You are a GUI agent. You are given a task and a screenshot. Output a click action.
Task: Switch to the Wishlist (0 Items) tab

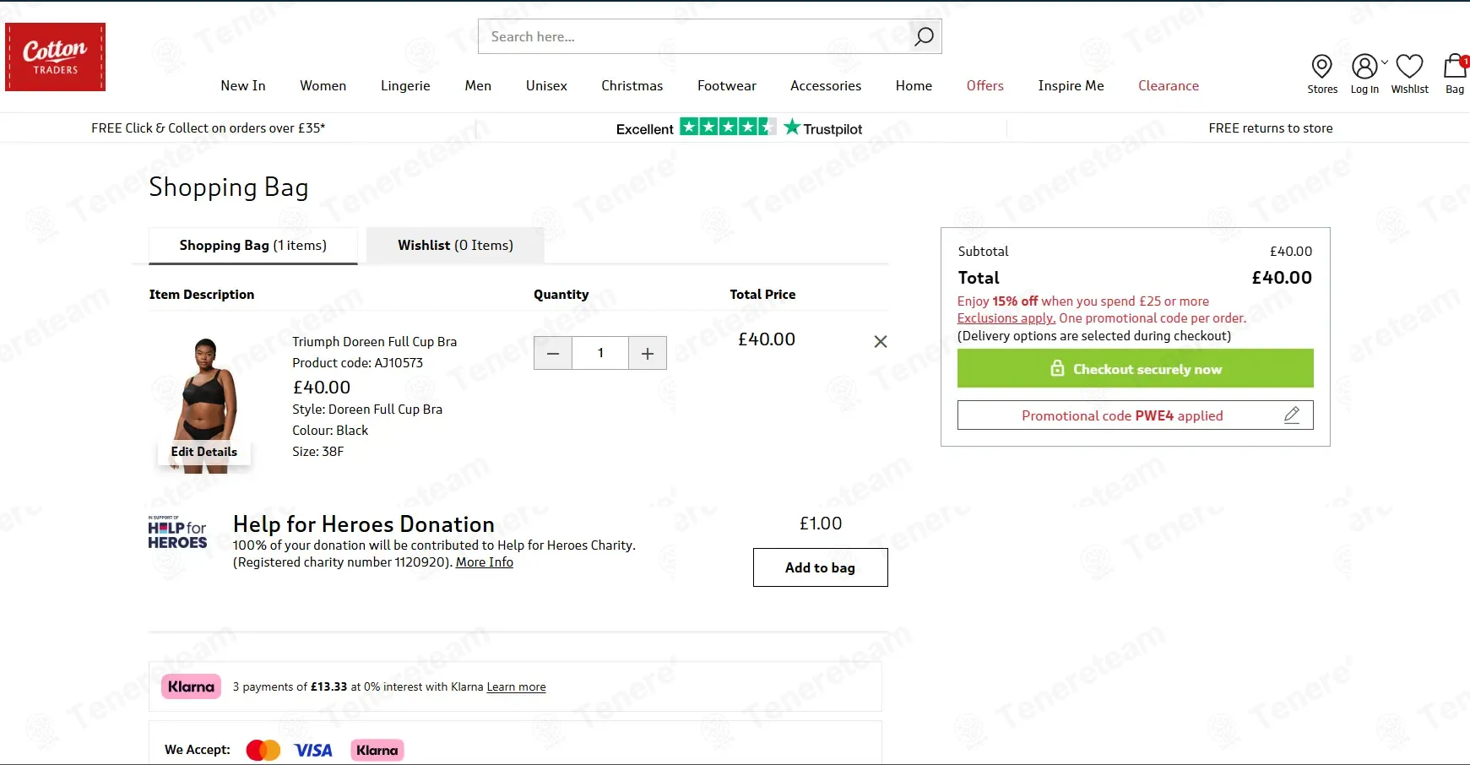coord(455,245)
